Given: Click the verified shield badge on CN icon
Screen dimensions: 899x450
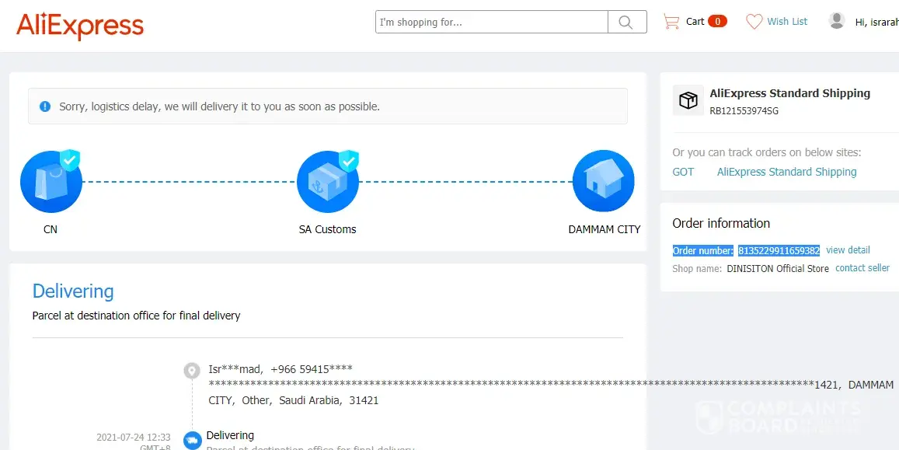Looking at the screenshot, I should [70, 160].
